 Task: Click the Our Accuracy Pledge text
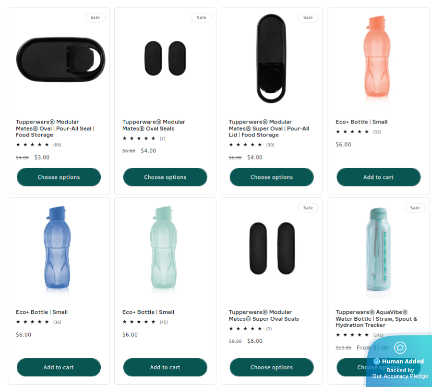pyautogui.click(x=400, y=376)
